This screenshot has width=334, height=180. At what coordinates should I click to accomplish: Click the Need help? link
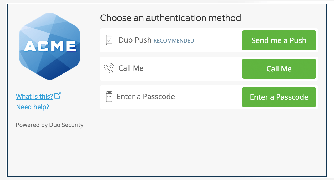coord(32,107)
